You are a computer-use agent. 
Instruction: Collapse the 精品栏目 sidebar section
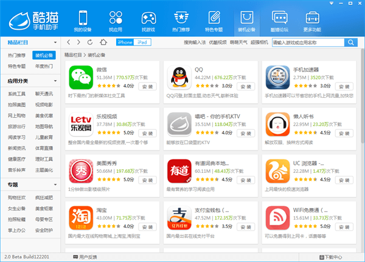pos(56,43)
